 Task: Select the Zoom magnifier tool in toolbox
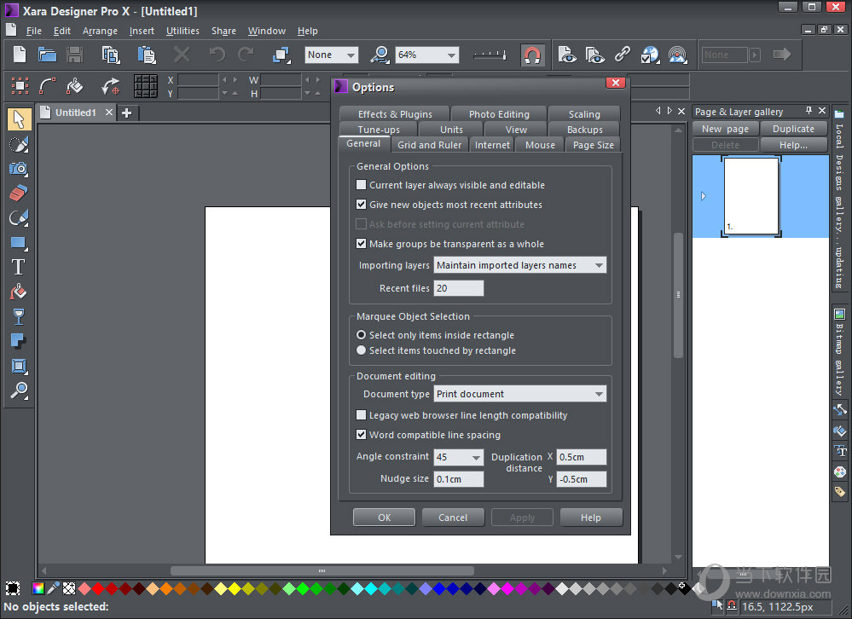click(19, 390)
